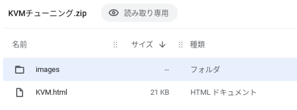Click the KVM.html file icon

tap(20, 93)
